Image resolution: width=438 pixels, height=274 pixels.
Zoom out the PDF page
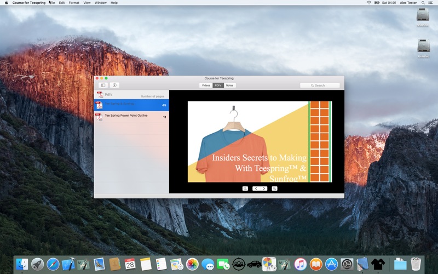[x=245, y=189]
